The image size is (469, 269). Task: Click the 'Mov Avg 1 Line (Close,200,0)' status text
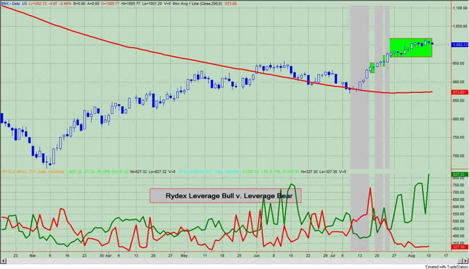197,4
